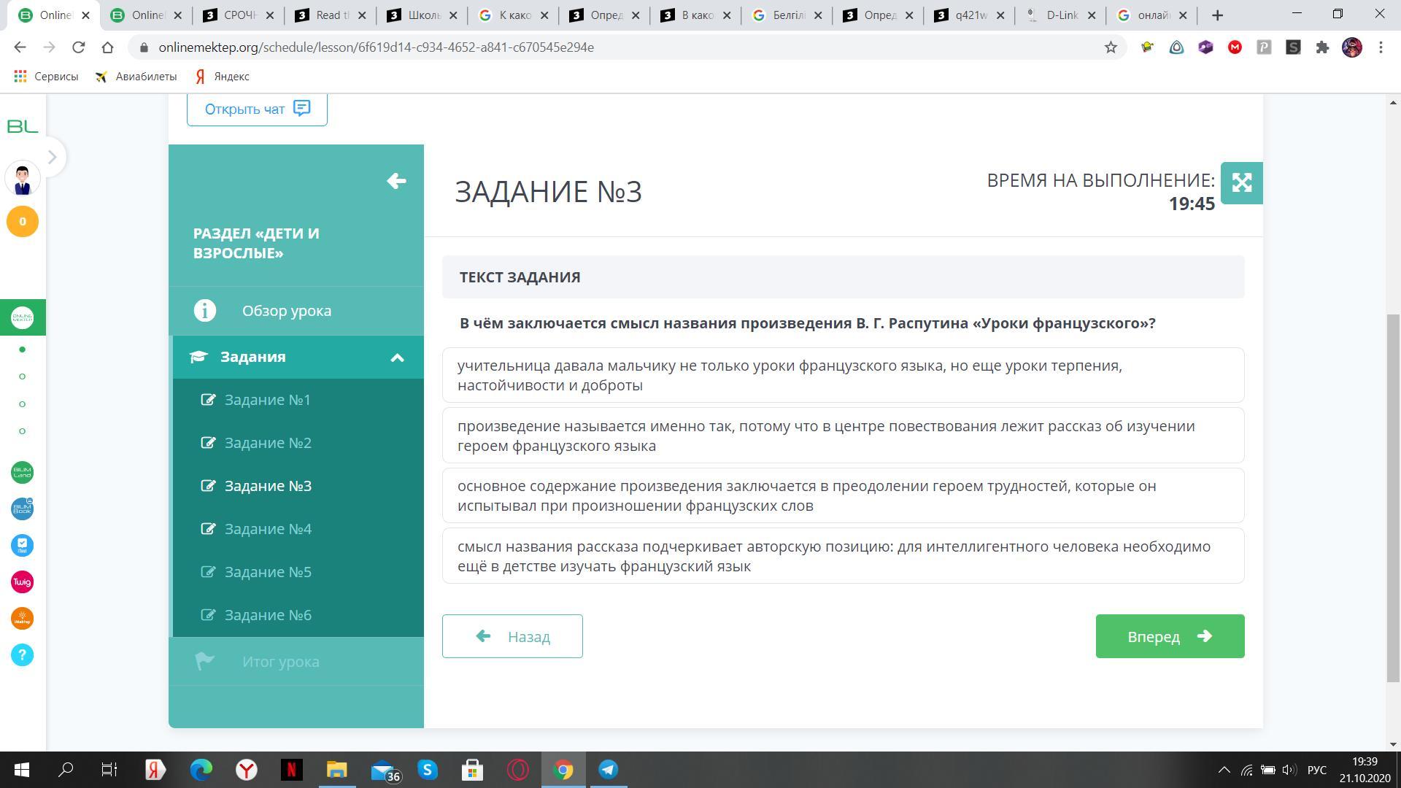Select answer about the author's position
Viewport: 1401px width, 788px height.
click(843, 556)
